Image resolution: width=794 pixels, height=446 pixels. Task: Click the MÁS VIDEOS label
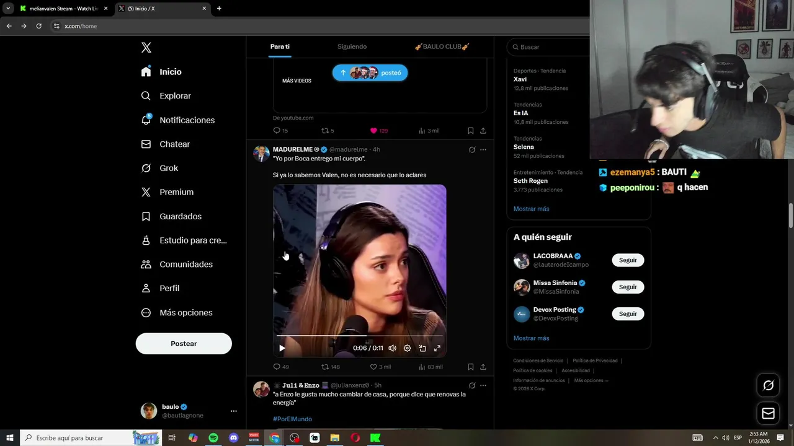pyautogui.click(x=297, y=81)
